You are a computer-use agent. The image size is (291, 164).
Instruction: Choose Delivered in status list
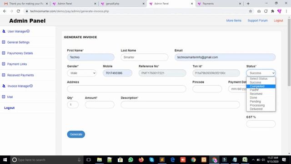tap(261, 109)
